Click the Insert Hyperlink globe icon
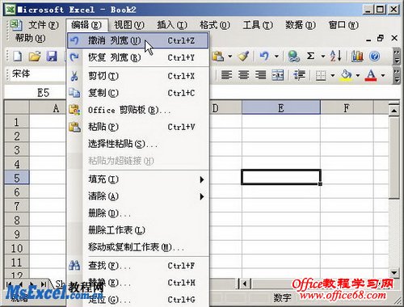 (293, 57)
